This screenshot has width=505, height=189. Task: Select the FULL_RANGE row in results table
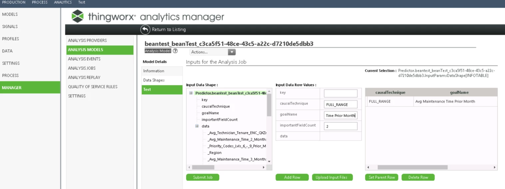tap(431, 102)
